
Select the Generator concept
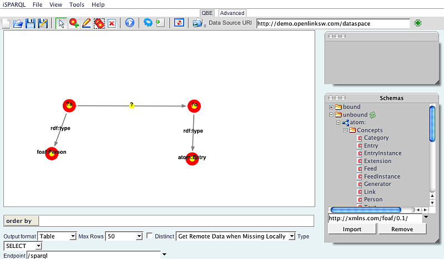377,184
